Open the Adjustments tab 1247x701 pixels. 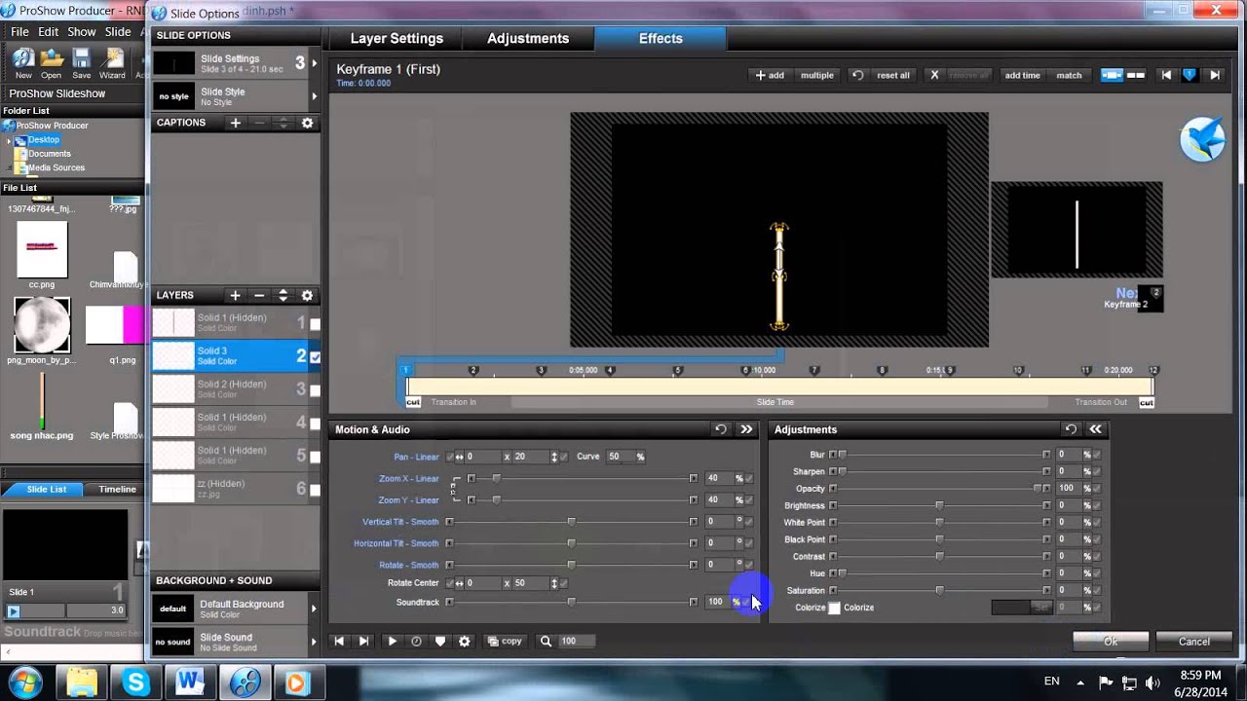tap(528, 38)
